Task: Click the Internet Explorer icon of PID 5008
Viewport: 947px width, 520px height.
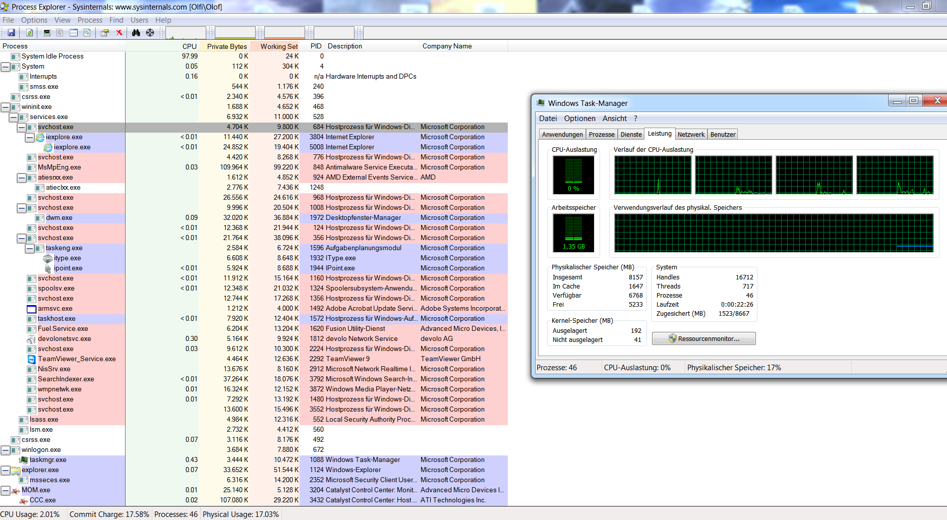Action: tap(48, 147)
